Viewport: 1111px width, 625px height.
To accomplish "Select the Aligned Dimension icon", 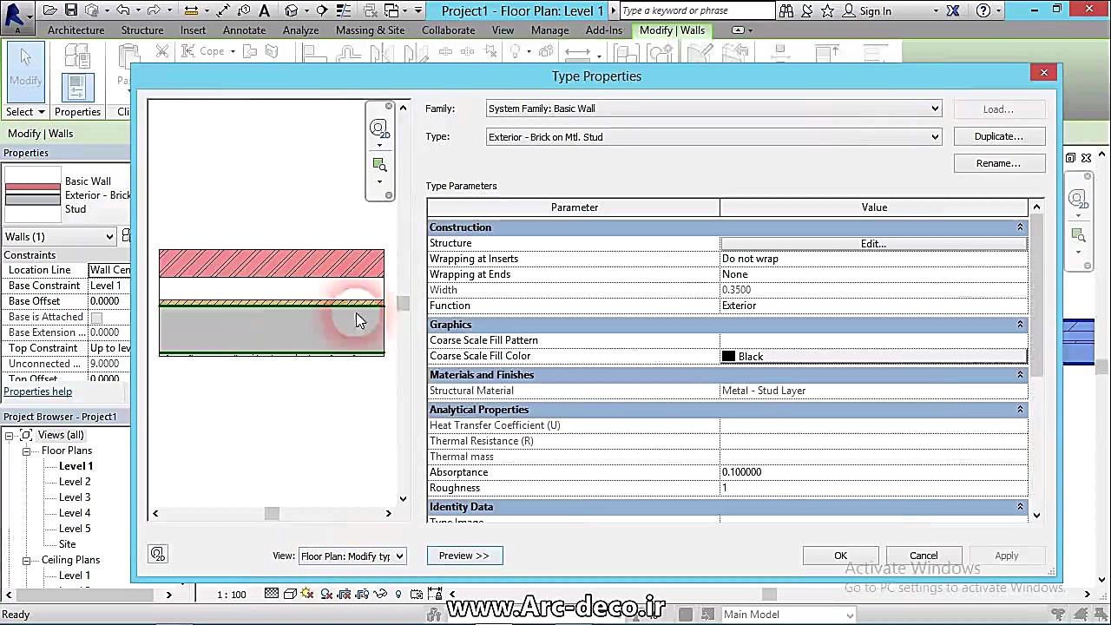I will [224, 10].
